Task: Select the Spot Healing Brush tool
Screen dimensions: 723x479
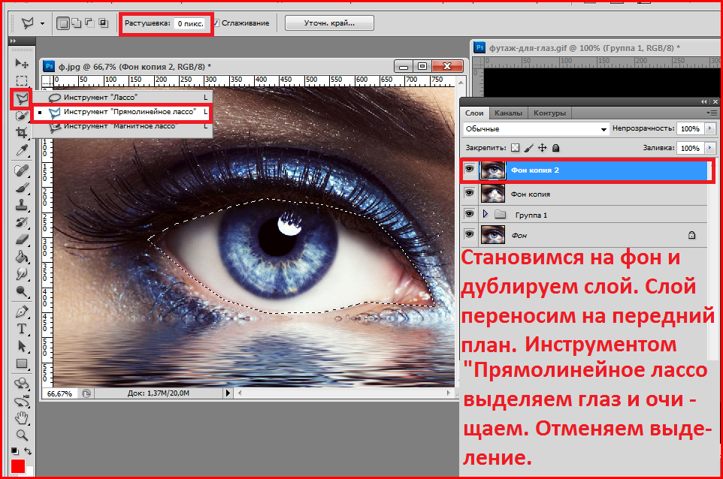Action: (x=22, y=171)
